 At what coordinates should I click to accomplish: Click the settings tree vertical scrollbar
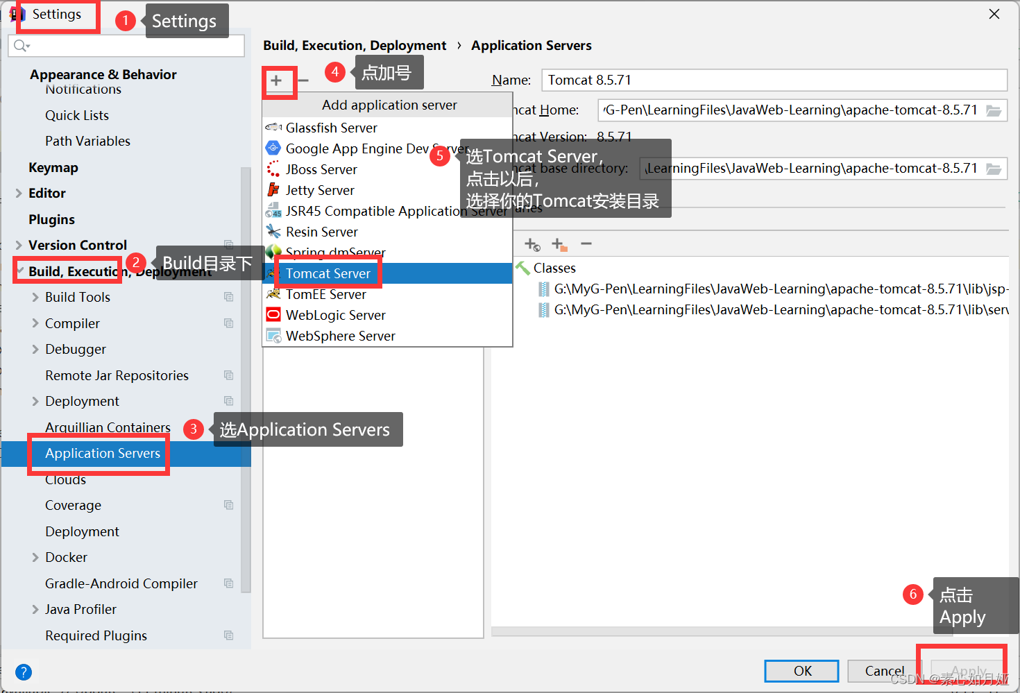[246, 379]
